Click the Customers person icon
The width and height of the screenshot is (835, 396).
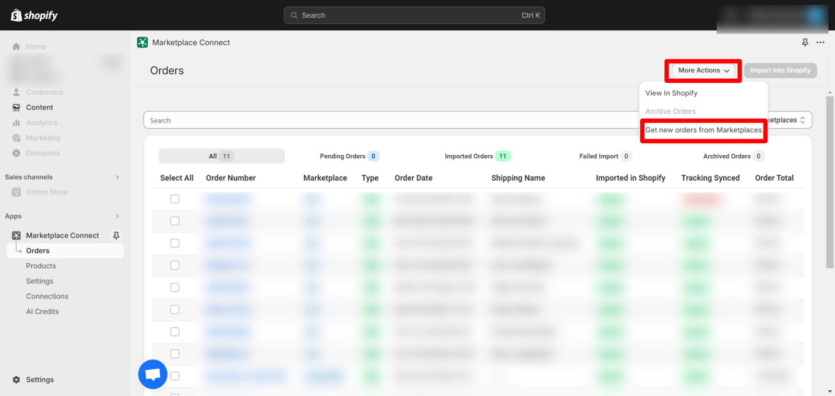16,92
